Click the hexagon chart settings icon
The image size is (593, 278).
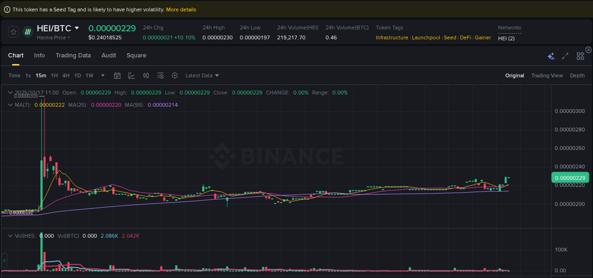click(x=175, y=75)
